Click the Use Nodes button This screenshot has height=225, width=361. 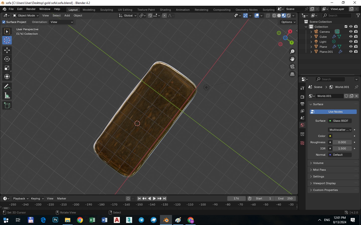[333, 112]
